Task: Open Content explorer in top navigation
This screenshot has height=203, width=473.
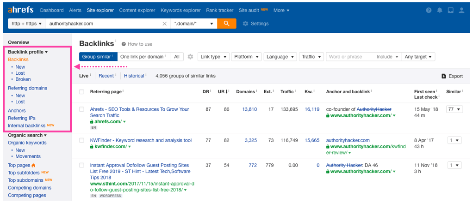Action: (137, 10)
